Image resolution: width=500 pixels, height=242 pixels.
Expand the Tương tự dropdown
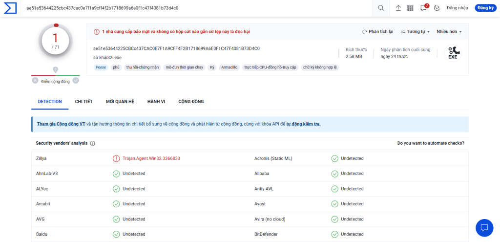tap(415, 32)
